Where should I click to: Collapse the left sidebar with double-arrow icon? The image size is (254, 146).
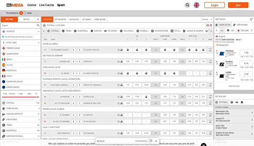(x=38, y=19)
